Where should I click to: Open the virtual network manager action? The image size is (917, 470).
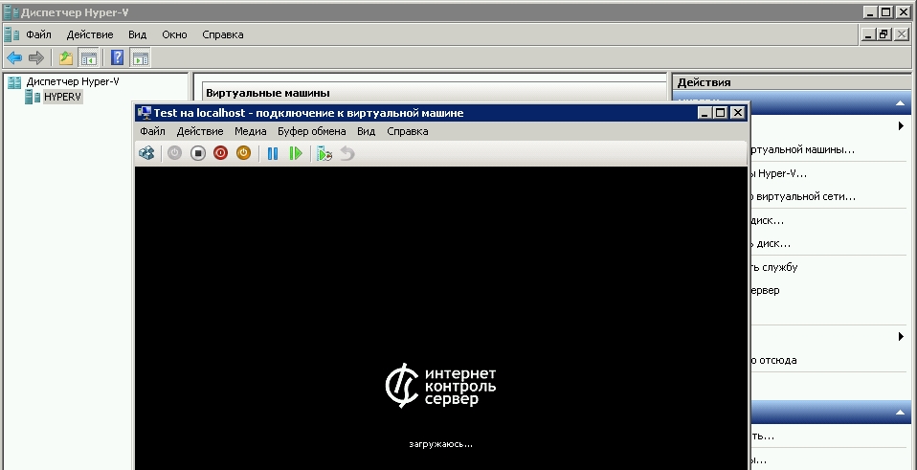point(802,196)
